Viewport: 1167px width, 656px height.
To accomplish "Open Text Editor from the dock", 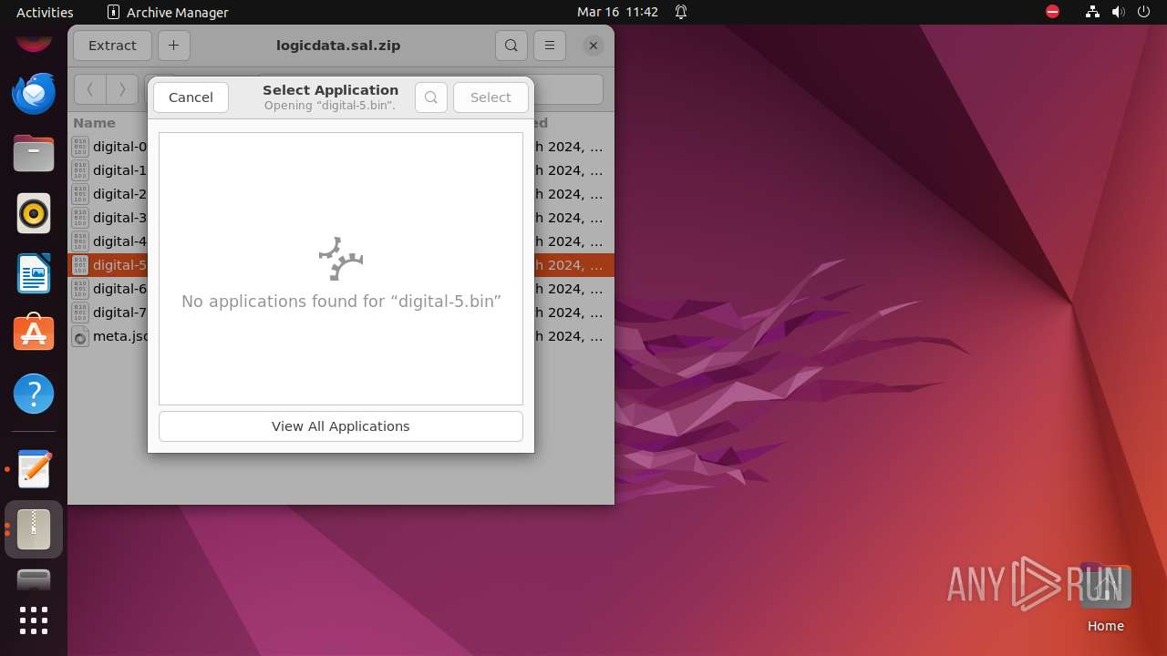I will coord(34,469).
